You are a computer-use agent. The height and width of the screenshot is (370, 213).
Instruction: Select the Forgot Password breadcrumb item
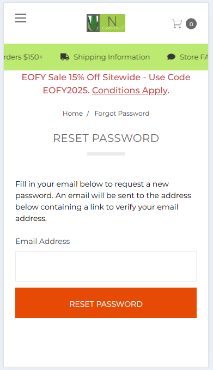coord(122,114)
